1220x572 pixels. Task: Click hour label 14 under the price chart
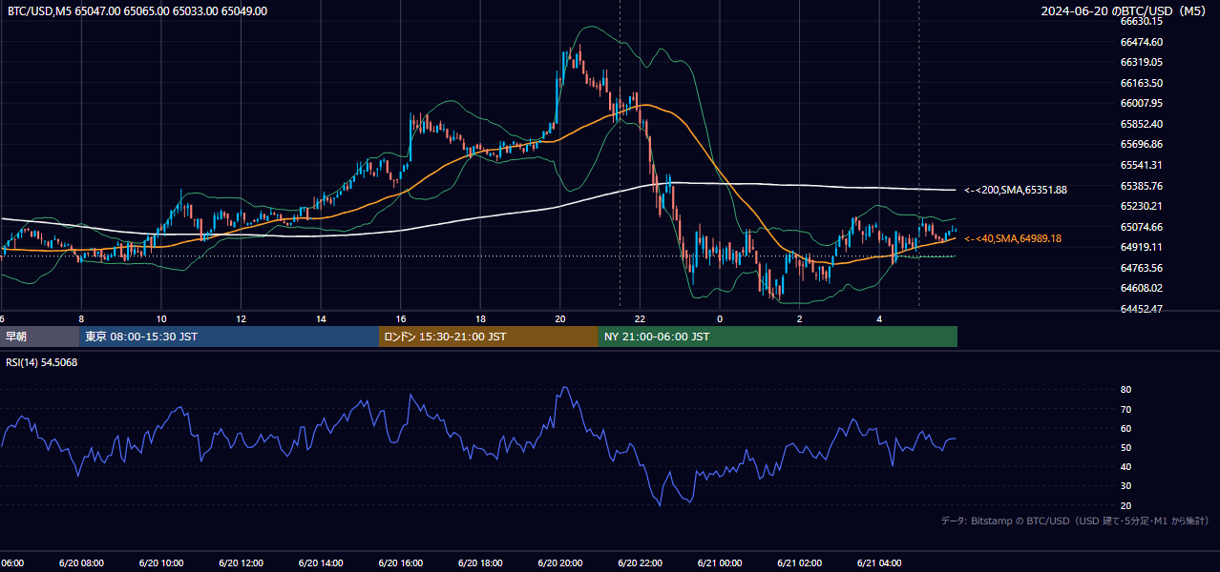click(322, 319)
